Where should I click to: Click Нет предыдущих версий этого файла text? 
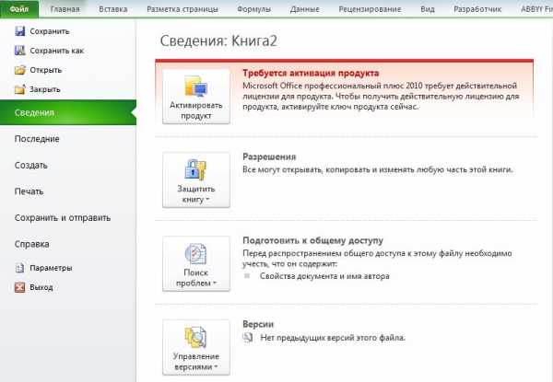pyautogui.click(x=333, y=338)
